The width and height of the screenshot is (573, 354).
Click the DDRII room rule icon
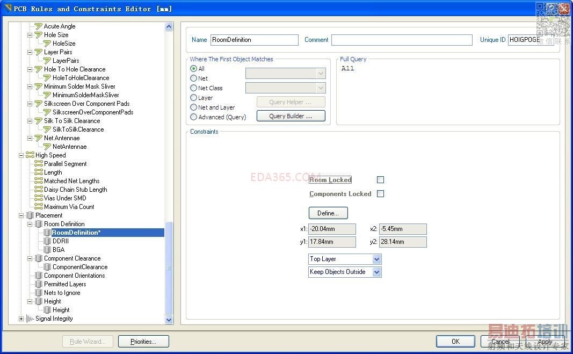pos(47,241)
